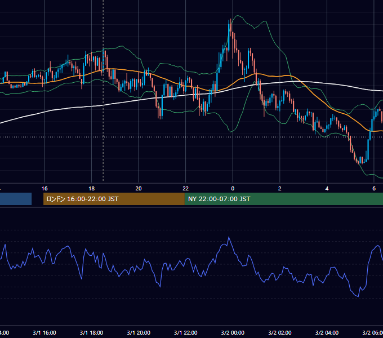The image size is (383, 338).
Task: Click the 3/1 16:00 time label
Action: (44, 332)
